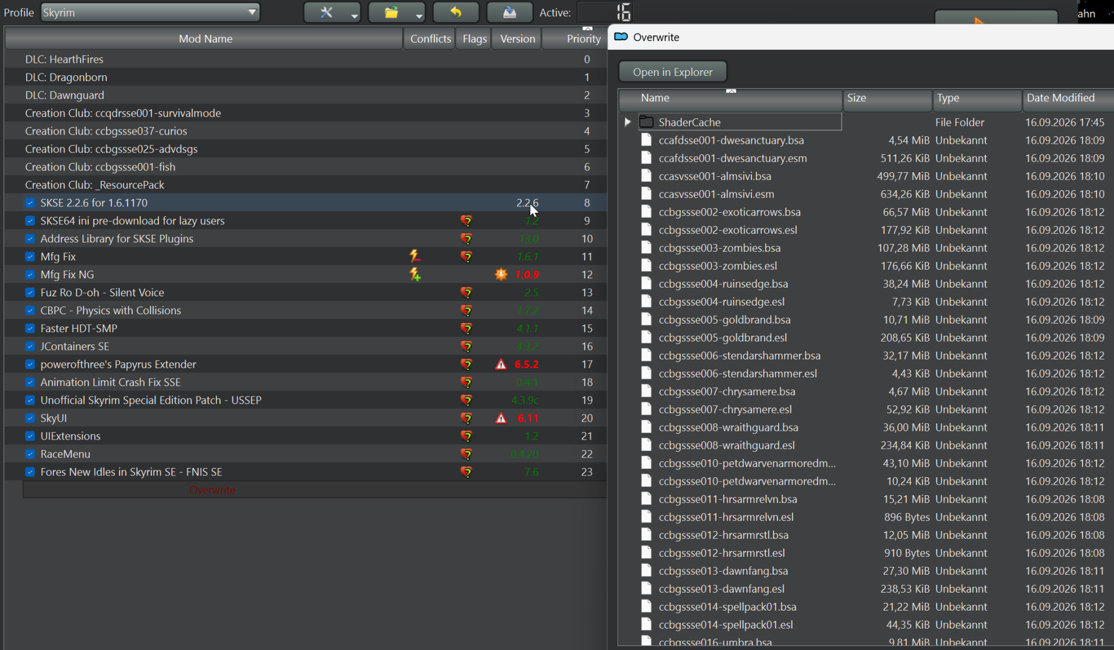The width and height of the screenshot is (1114, 650).
Task: Click the warning triangle on SkyUI row
Action: [501, 418]
